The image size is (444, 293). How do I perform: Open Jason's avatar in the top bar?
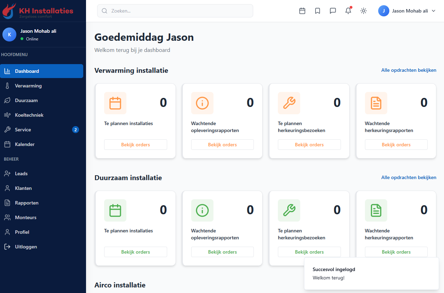click(383, 11)
